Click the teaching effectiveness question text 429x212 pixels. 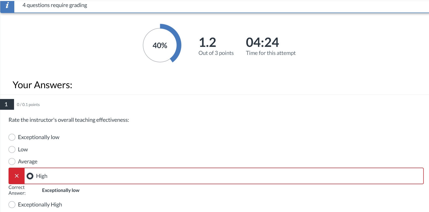pyautogui.click(x=69, y=120)
